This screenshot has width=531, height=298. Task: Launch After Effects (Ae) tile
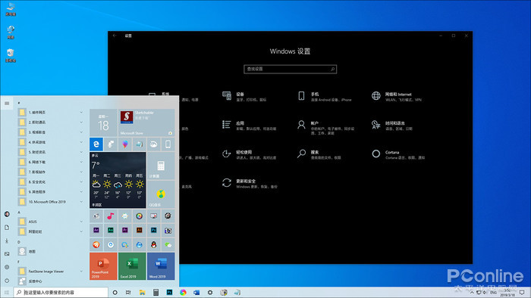click(x=96, y=230)
